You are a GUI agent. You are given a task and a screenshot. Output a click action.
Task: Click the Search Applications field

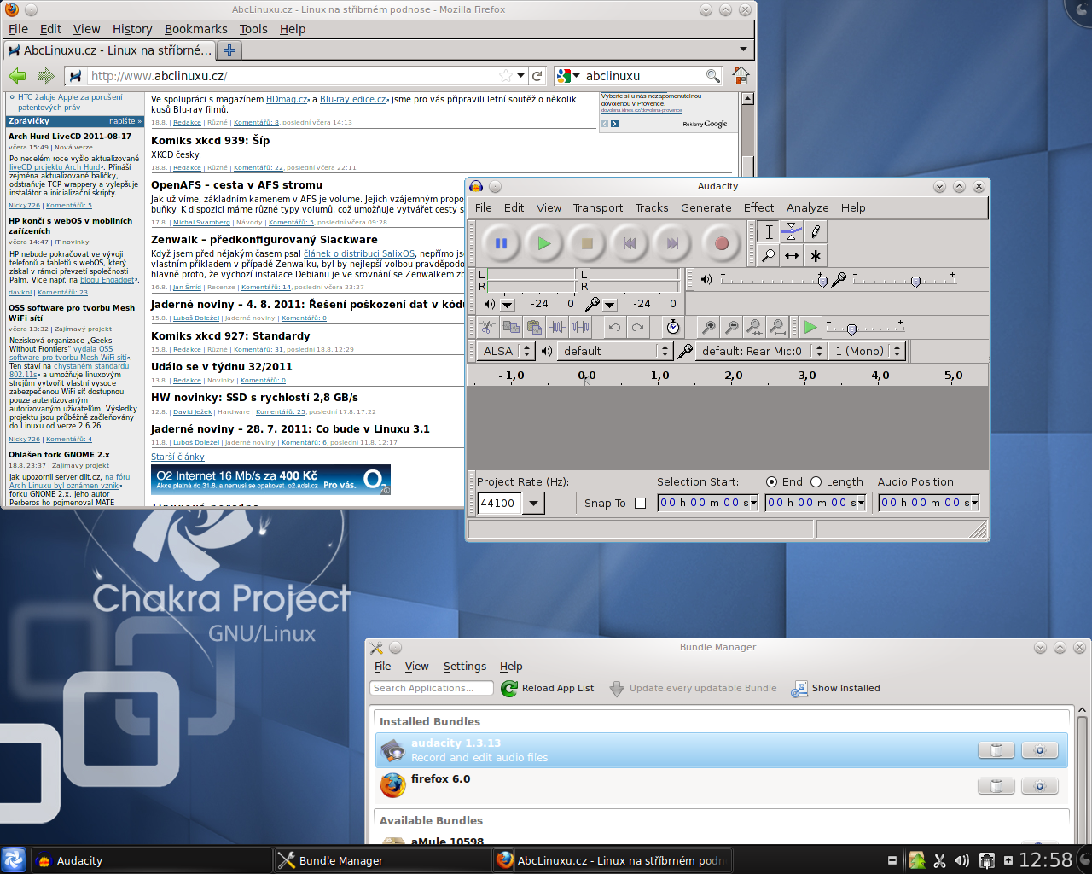pos(432,688)
